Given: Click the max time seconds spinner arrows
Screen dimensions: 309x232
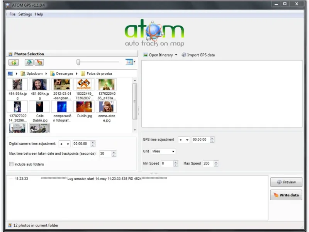Looking at the screenshot, I should click(x=114, y=154).
